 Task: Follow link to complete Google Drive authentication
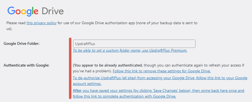point(158,93)
